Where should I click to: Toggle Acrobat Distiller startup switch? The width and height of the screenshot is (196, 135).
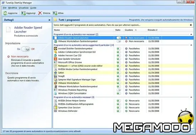(119, 49)
